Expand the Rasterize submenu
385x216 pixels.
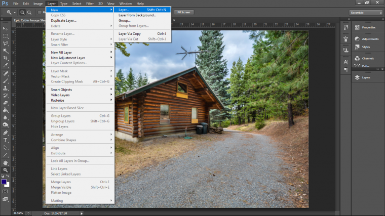point(80,101)
